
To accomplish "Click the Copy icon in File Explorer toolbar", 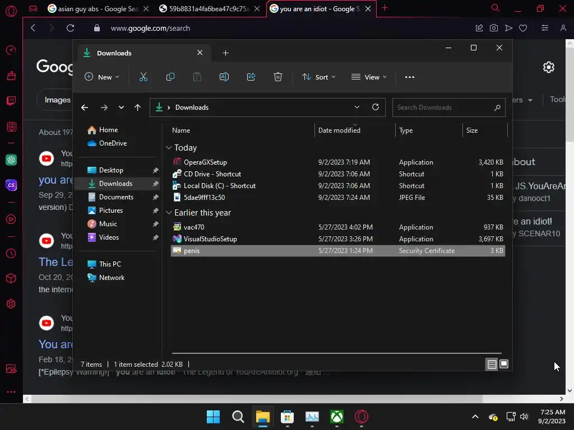I will pos(170,77).
